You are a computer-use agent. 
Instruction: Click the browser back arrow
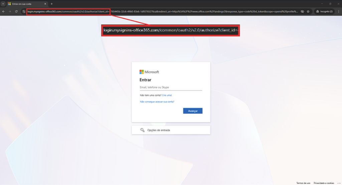click(x=3, y=11)
